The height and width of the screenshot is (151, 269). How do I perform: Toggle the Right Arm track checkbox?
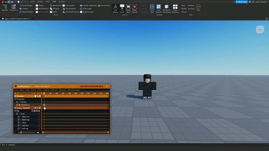coord(18,117)
